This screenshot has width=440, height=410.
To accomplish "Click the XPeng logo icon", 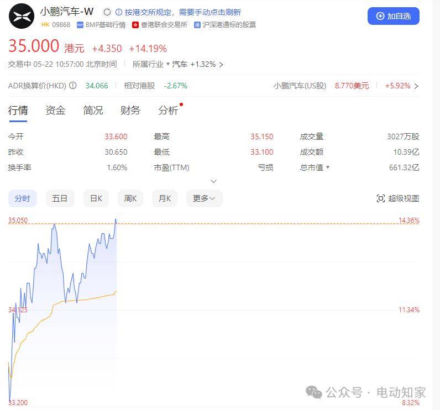I will coord(22,16).
